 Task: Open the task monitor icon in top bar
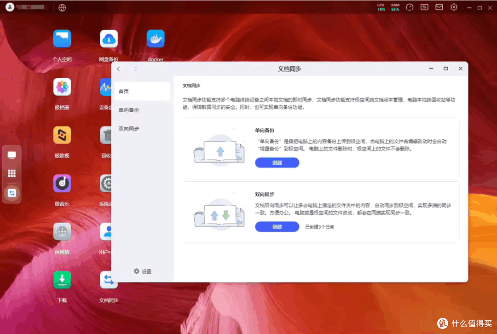pyautogui.click(x=424, y=7)
